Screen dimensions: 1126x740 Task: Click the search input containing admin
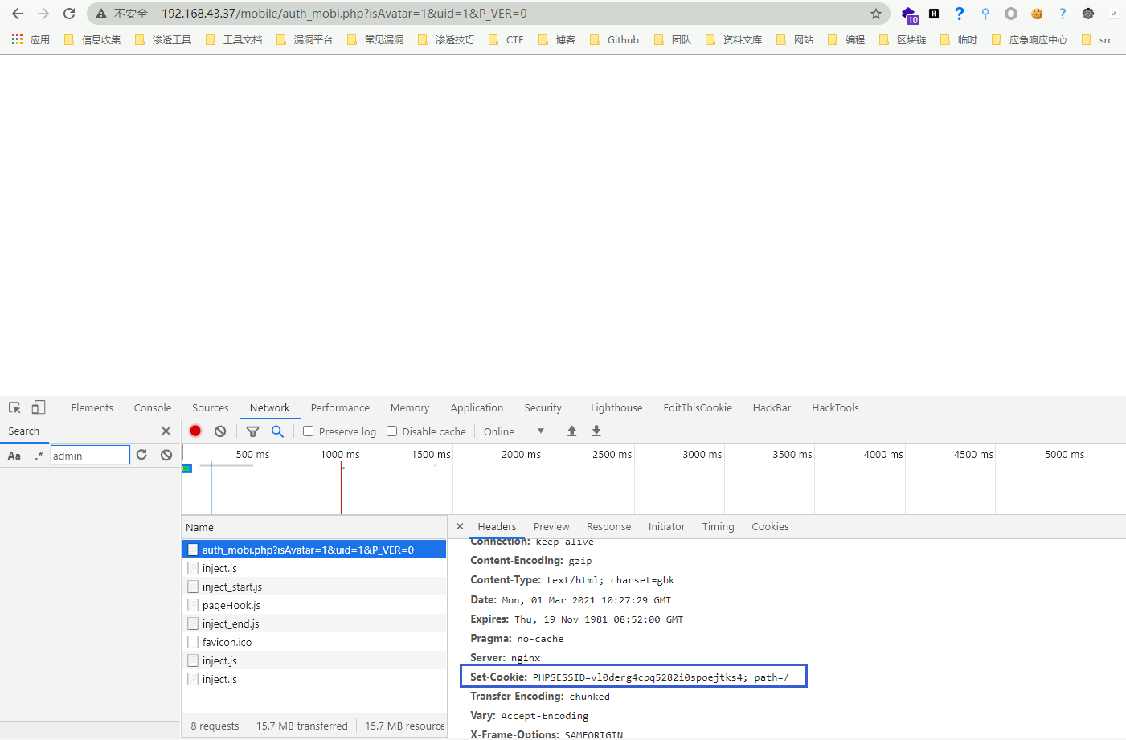point(90,456)
